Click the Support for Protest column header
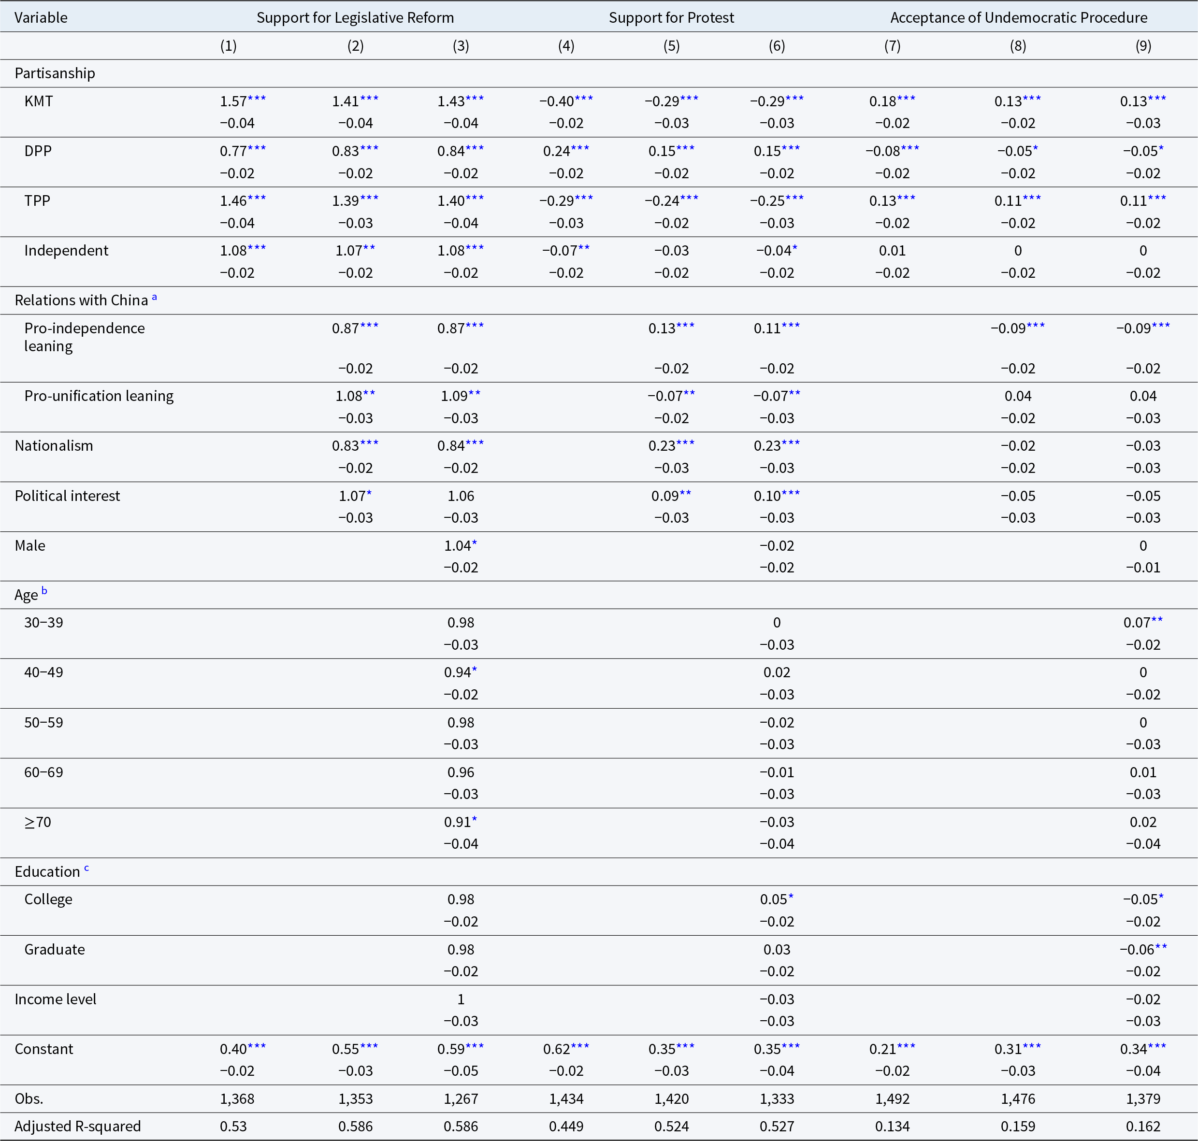The width and height of the screenshot is (1198, 1141). tap(671, 18)
